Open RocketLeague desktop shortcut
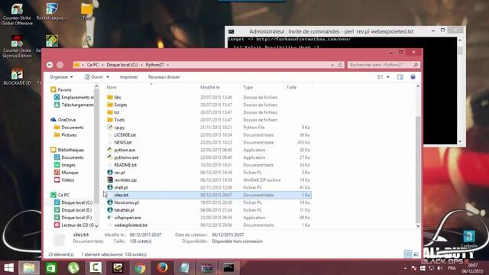The width and height of the screenshot is (489, 275). [52, 12]
